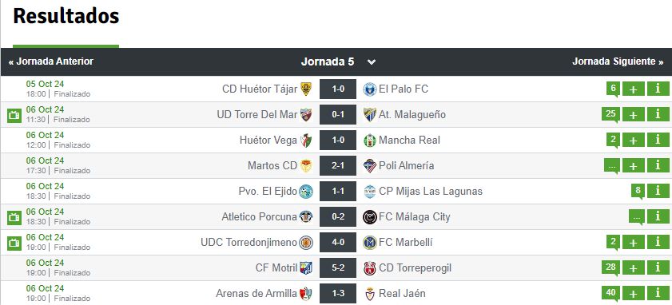Go to Jornada Siguiente

coord(618,61)
